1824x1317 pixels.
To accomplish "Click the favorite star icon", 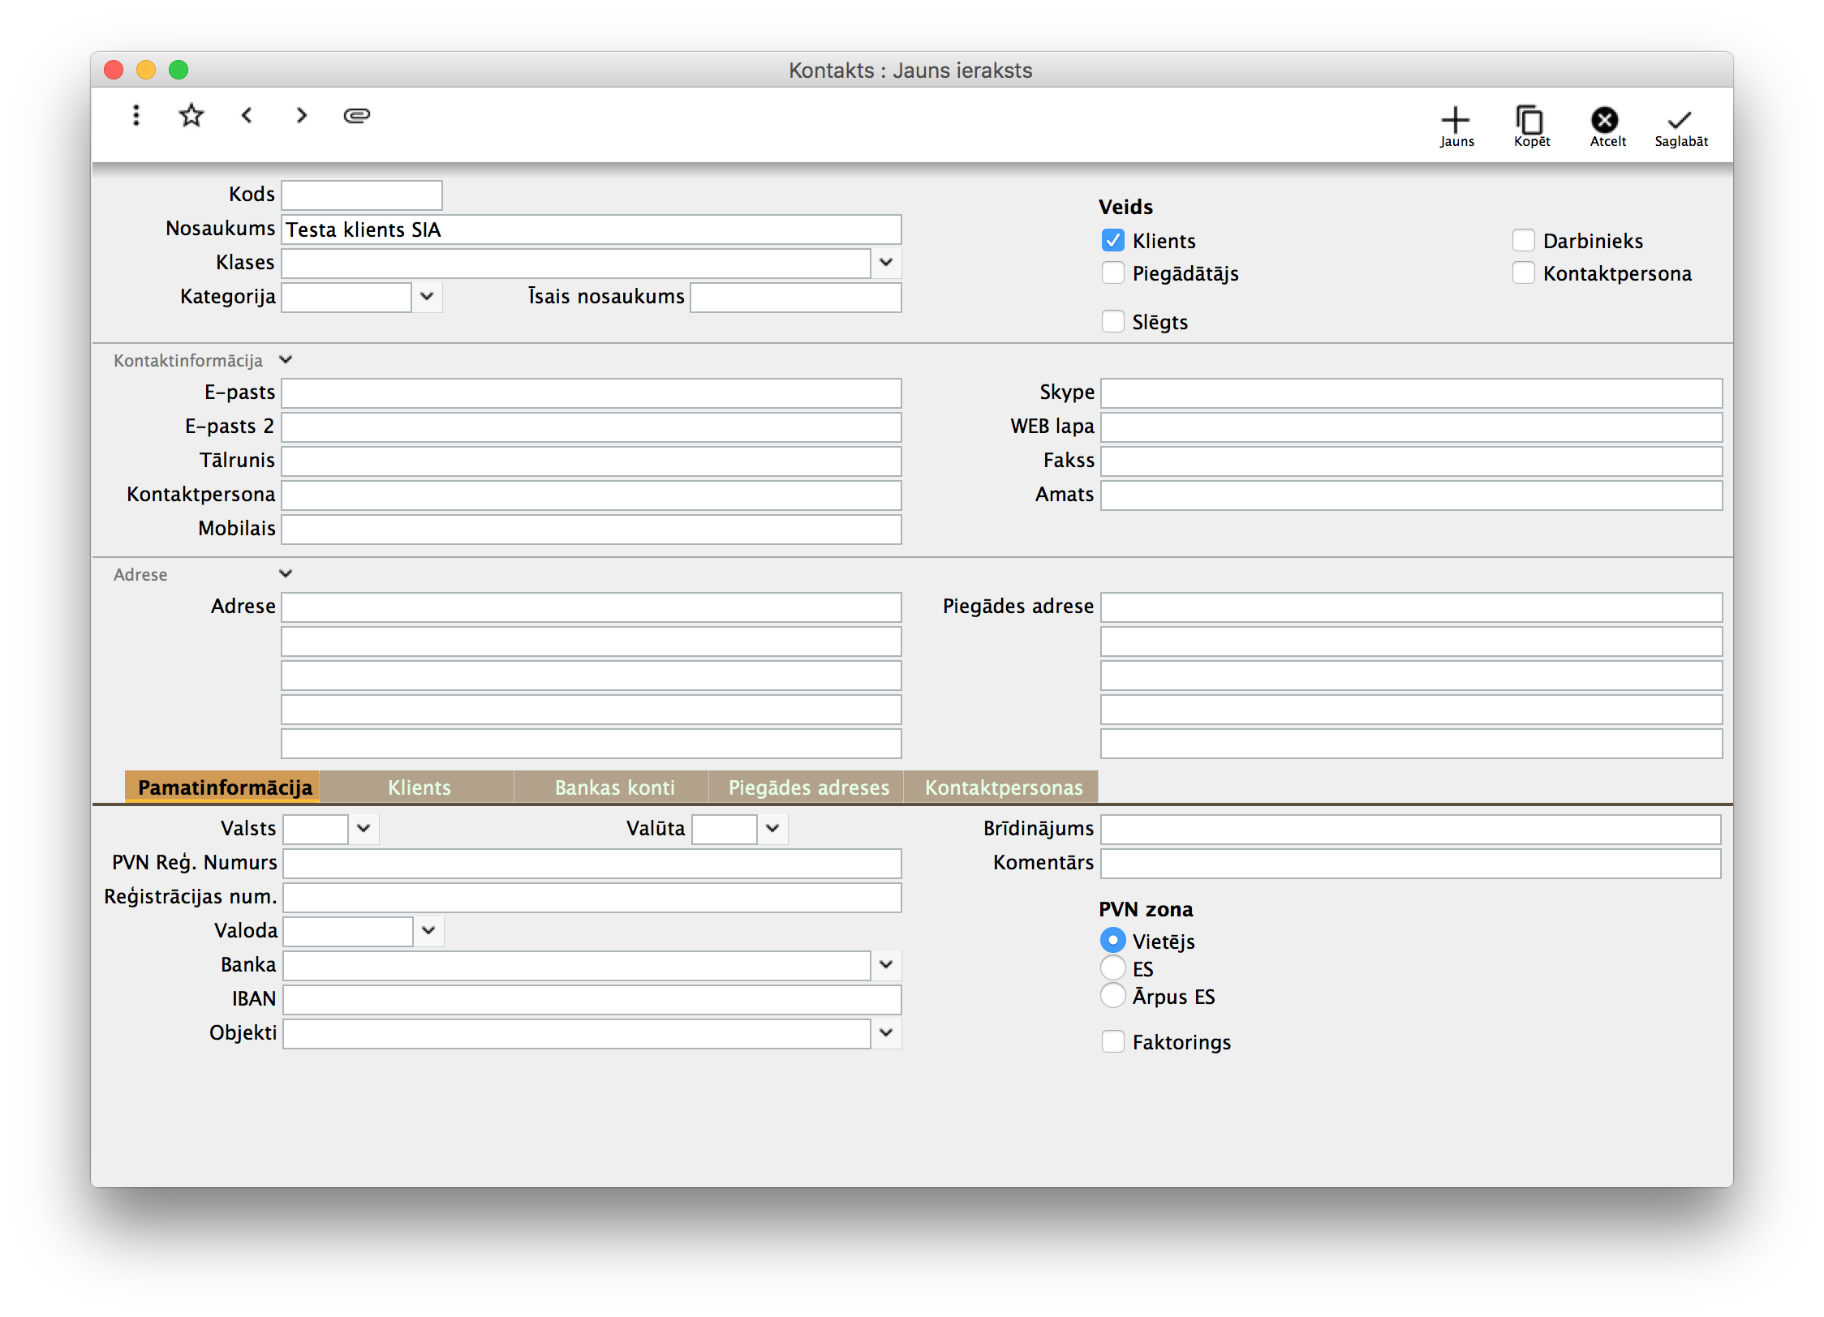I will [x=191, y=115].
